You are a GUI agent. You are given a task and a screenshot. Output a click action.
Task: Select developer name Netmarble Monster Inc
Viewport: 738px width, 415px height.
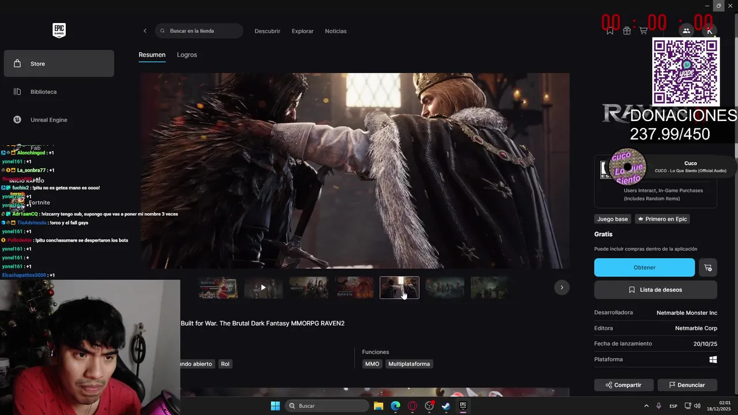[687, 313]
